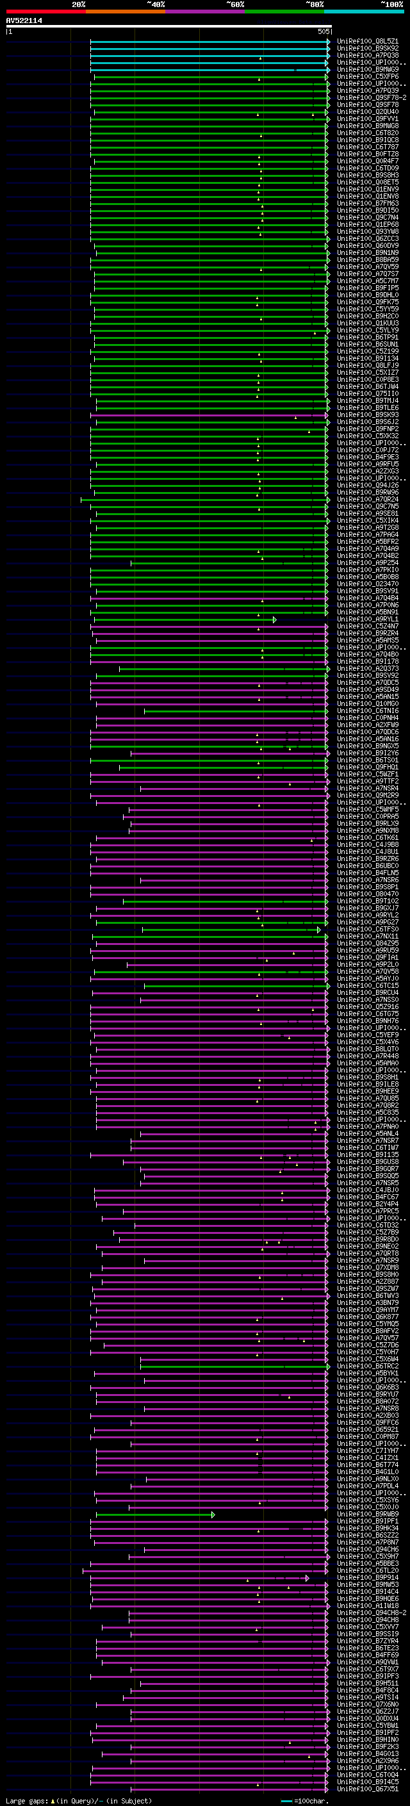Select hit label UniRef100_Q7X6N0
Screen dimensions: 410x1806
point(368,1704)
